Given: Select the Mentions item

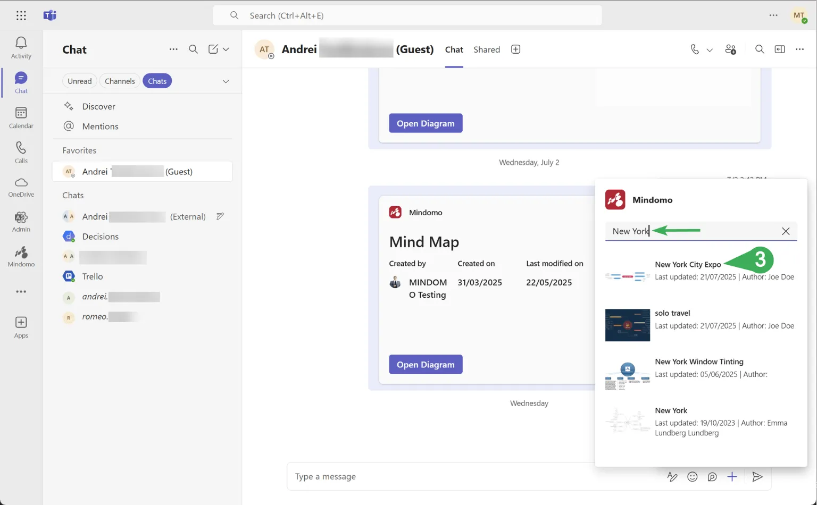Looking at the screenshot, I should 100,126.
